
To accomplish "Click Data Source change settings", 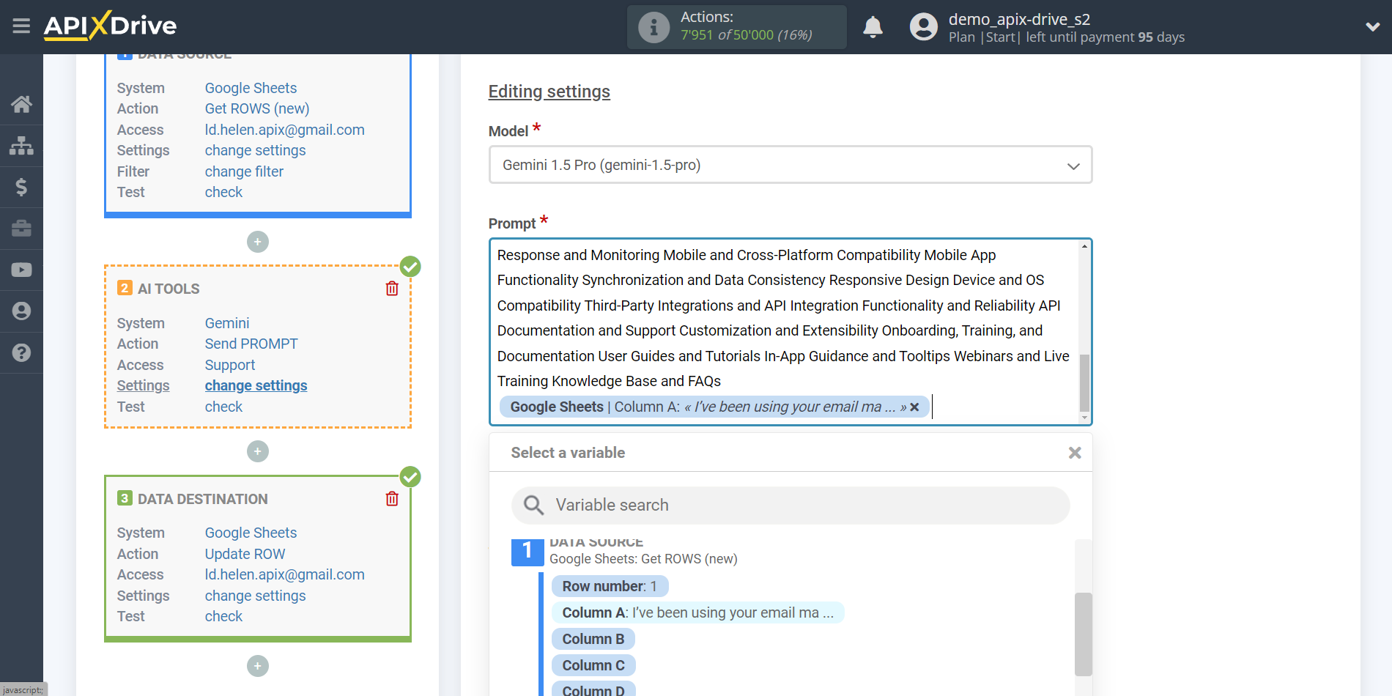I will pyautogui.click(x=255, y=150).
